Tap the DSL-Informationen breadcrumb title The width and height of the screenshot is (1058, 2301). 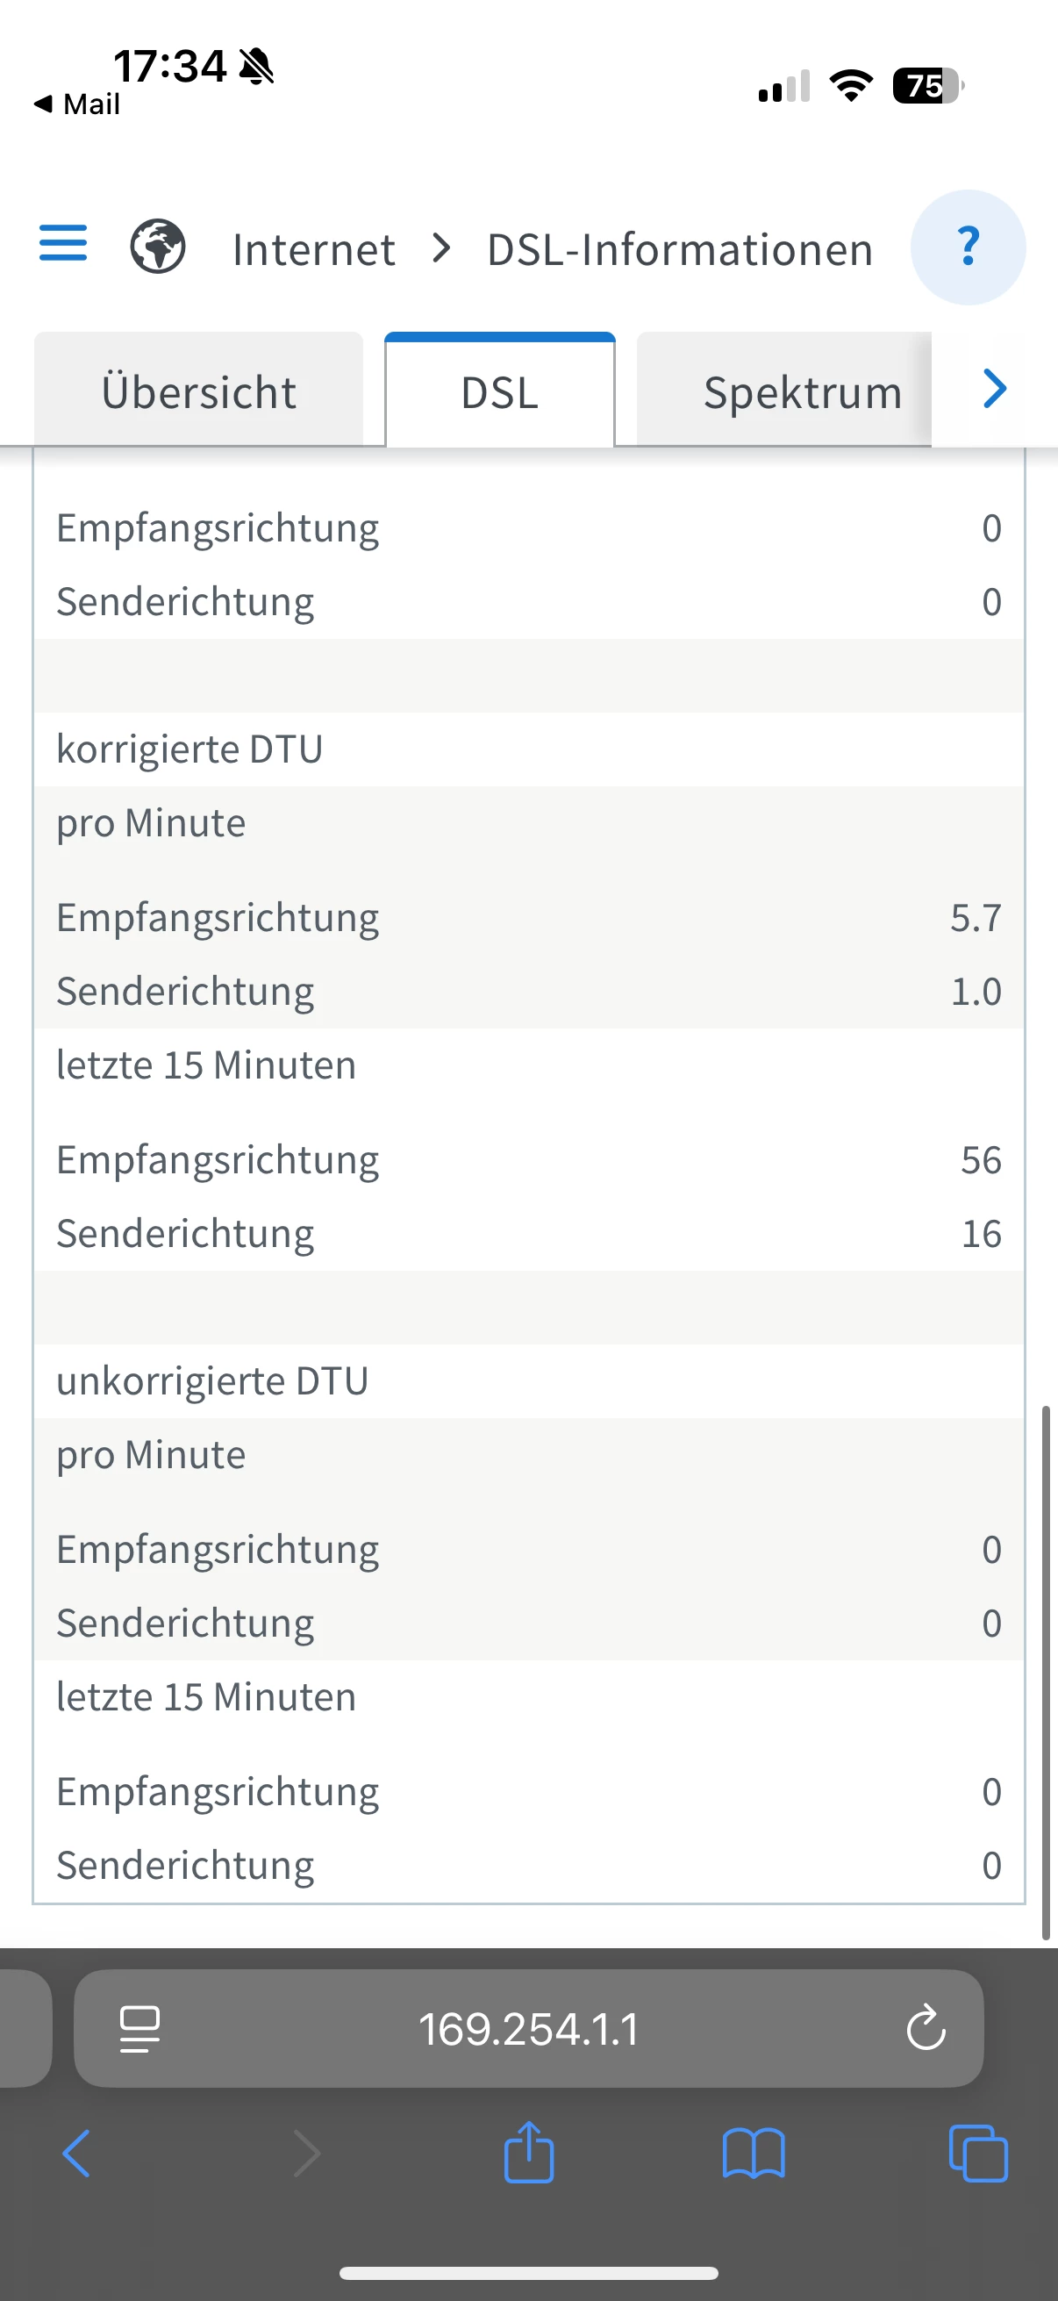679,248
